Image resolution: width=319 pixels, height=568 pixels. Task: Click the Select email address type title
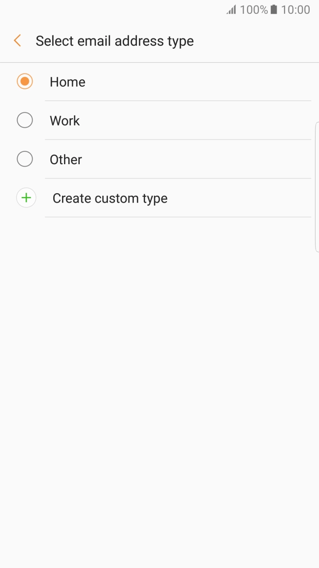click(114, 41)
